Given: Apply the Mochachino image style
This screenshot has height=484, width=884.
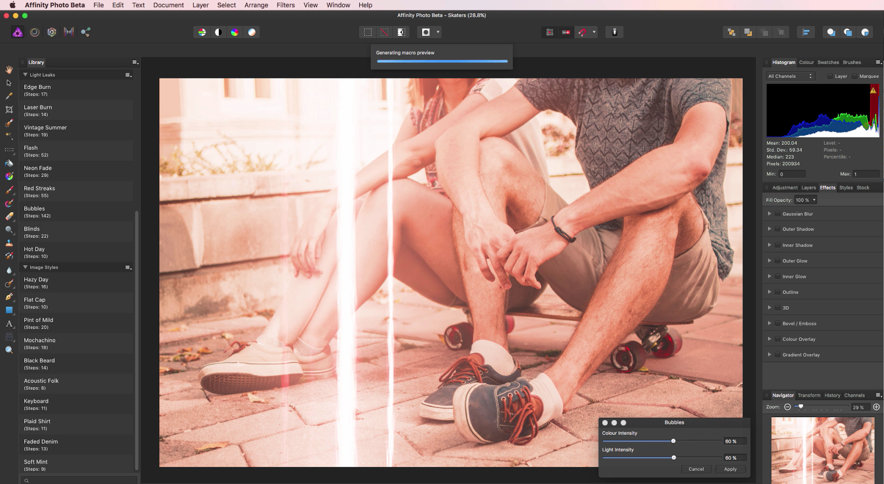Looking at the screenshot, I should (x=77, y=344).
